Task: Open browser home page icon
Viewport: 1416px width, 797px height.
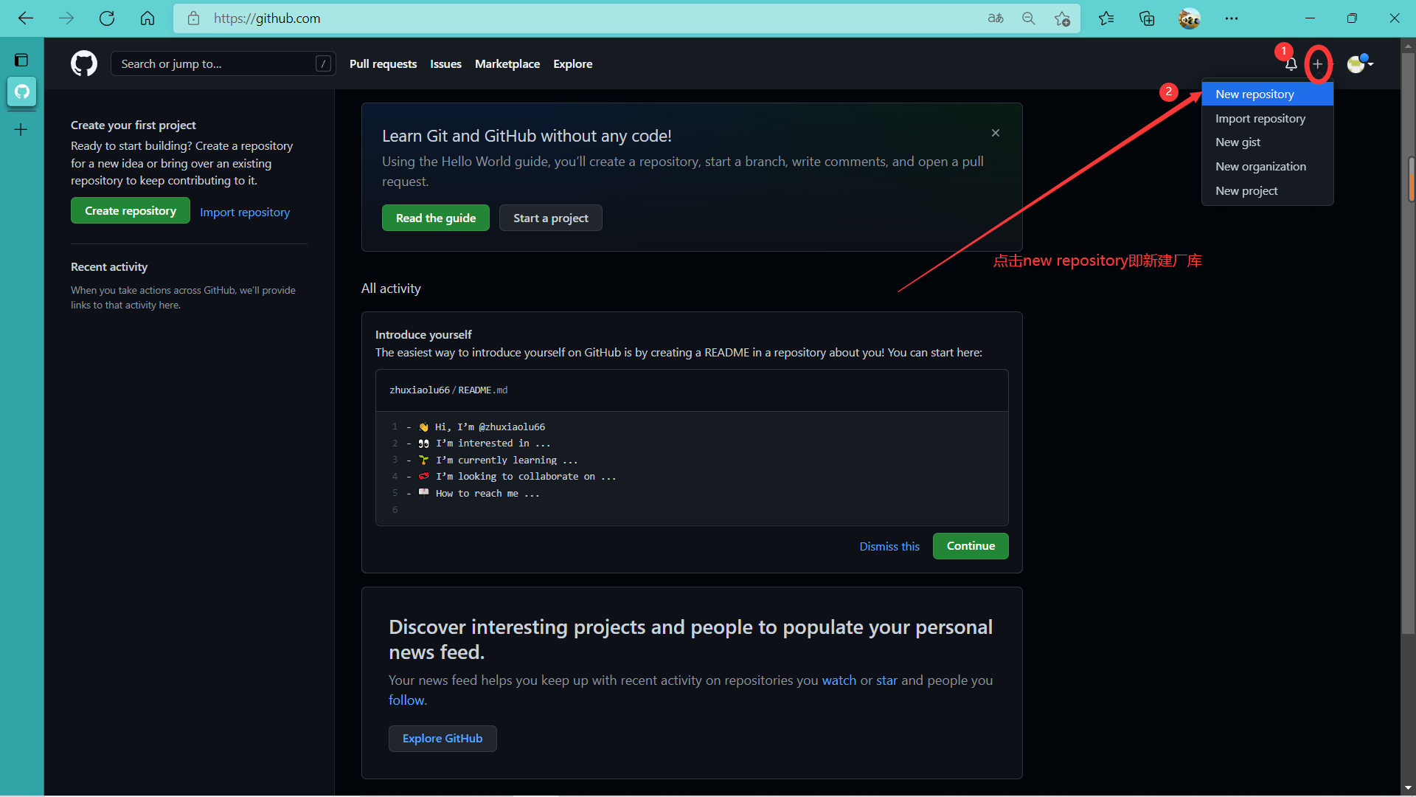Action: click(147, 18)
